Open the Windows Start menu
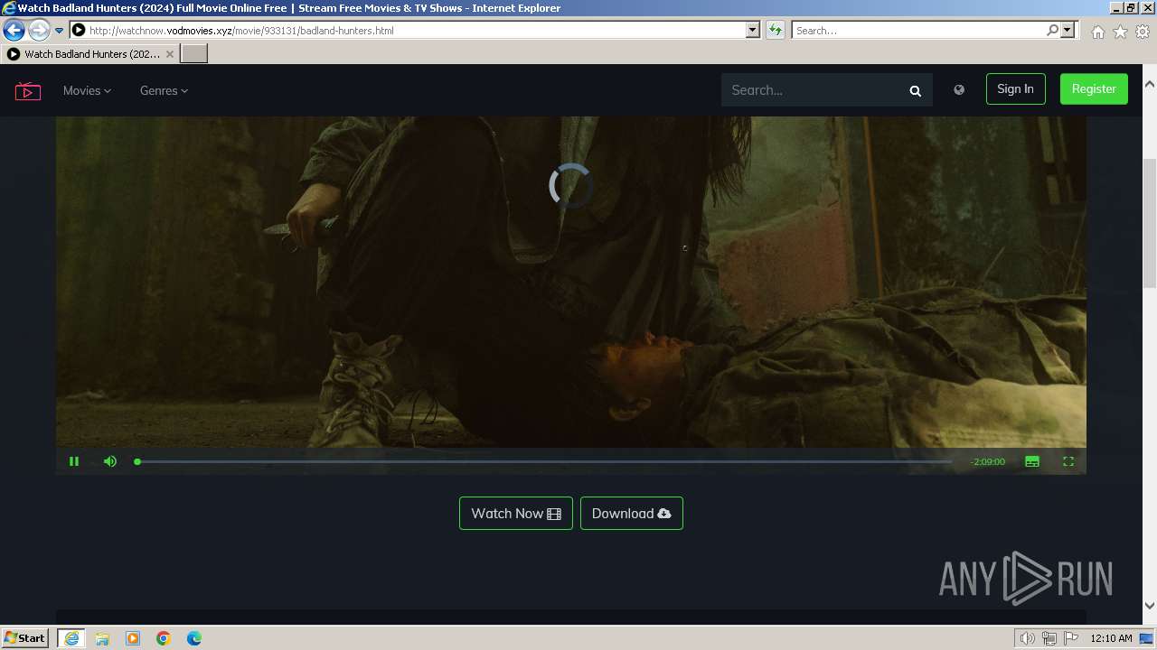Viewport: 1157px width, 650px height. (24, 637)
